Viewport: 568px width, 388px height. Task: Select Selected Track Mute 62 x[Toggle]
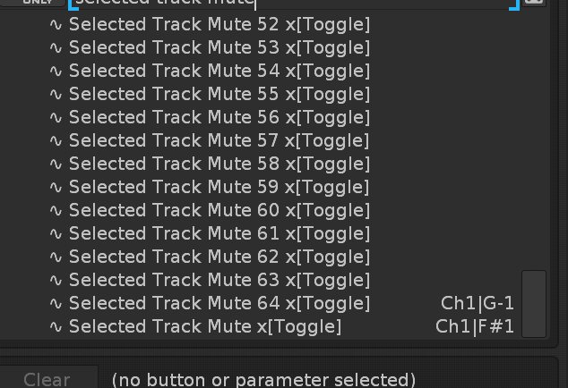(219, 257)
